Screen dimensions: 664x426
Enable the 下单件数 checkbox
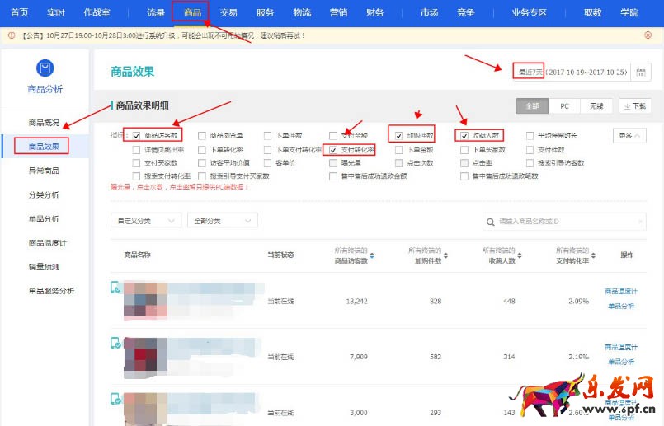pos(268,135)
